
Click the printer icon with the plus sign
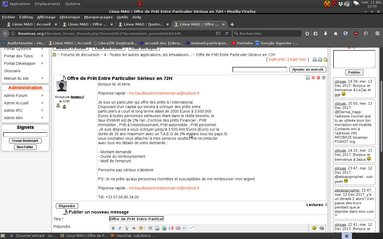pyautogui.click(x=320, y=59)
